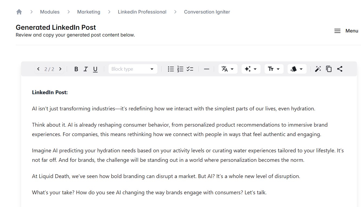Toggle bold formatting

pos(76,69)
